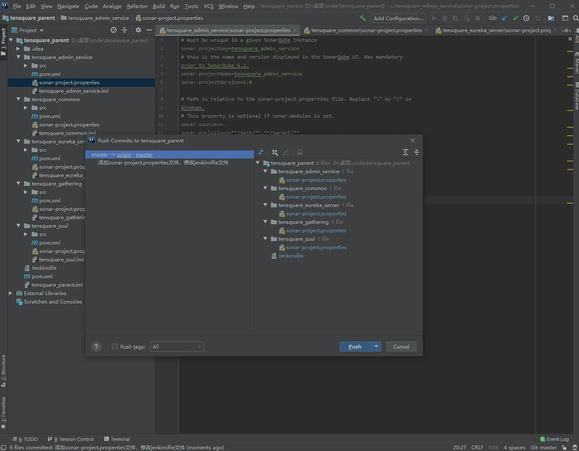Click the Git Commit checkmark icon
This screenshot has width=579, height=451.
[x=515, y=18]
